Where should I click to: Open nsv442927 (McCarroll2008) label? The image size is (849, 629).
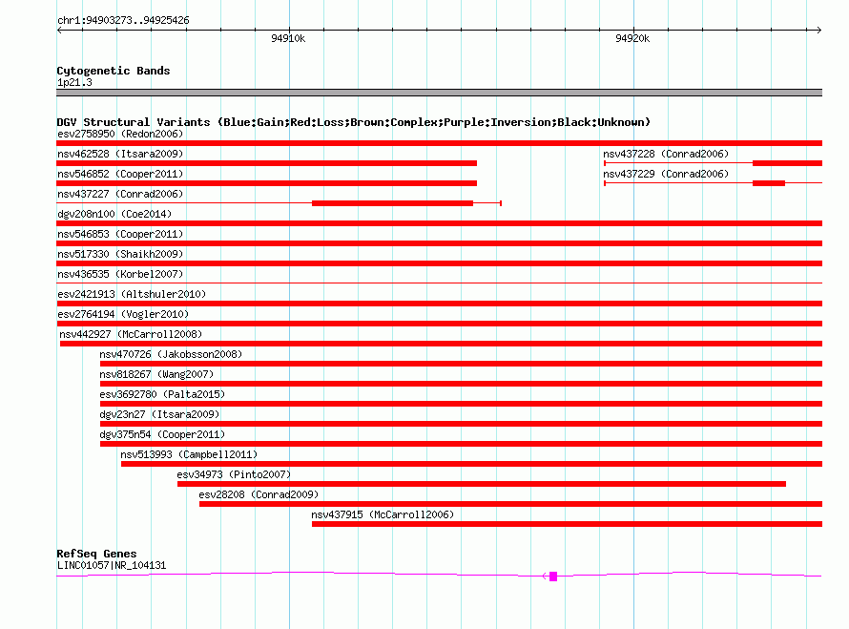(131, 334)
